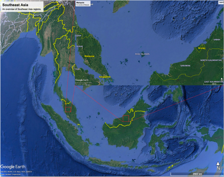The height and width of the screenshot is (177, 224).
Task: Click the north arrow compass on main map
Action: click(218, 166)
